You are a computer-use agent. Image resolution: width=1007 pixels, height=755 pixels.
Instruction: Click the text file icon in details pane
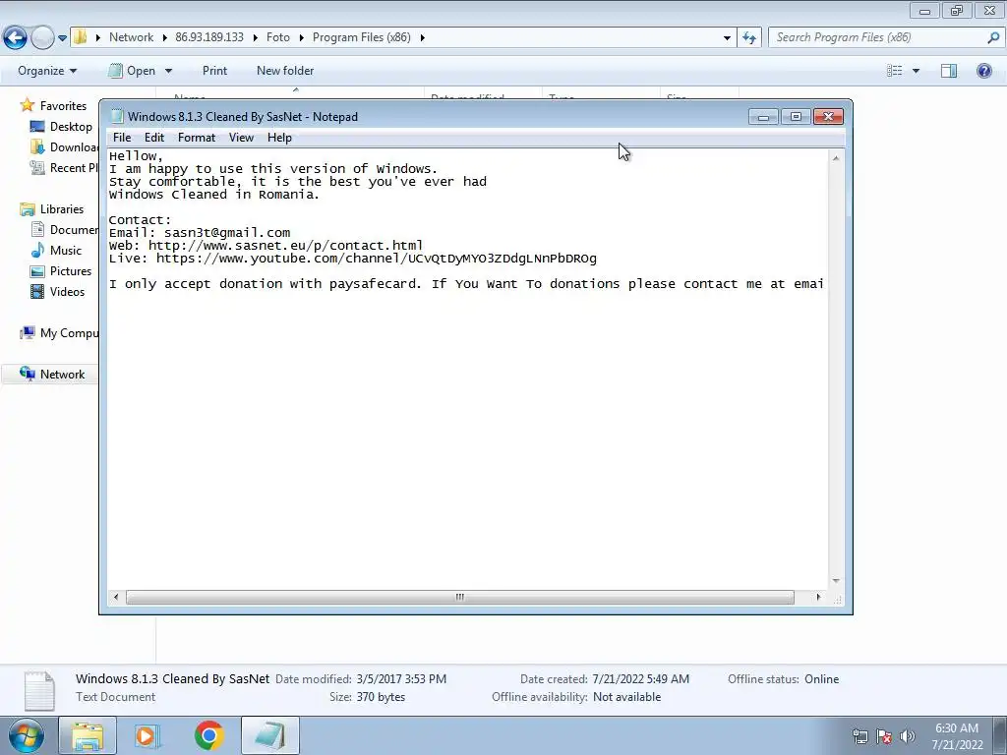tap(39, 691)
